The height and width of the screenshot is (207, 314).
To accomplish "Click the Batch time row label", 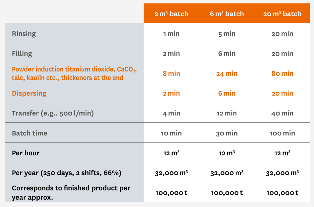I will tap(30, 133).
